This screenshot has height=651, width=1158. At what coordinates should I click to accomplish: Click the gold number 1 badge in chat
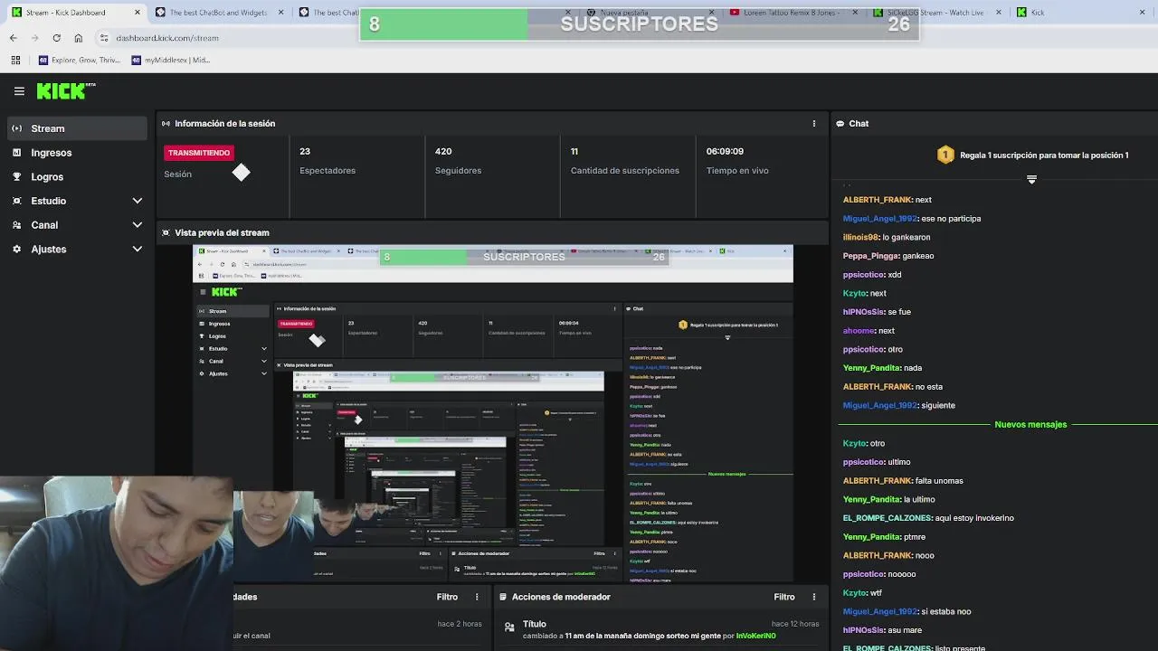tap(945, 155)
